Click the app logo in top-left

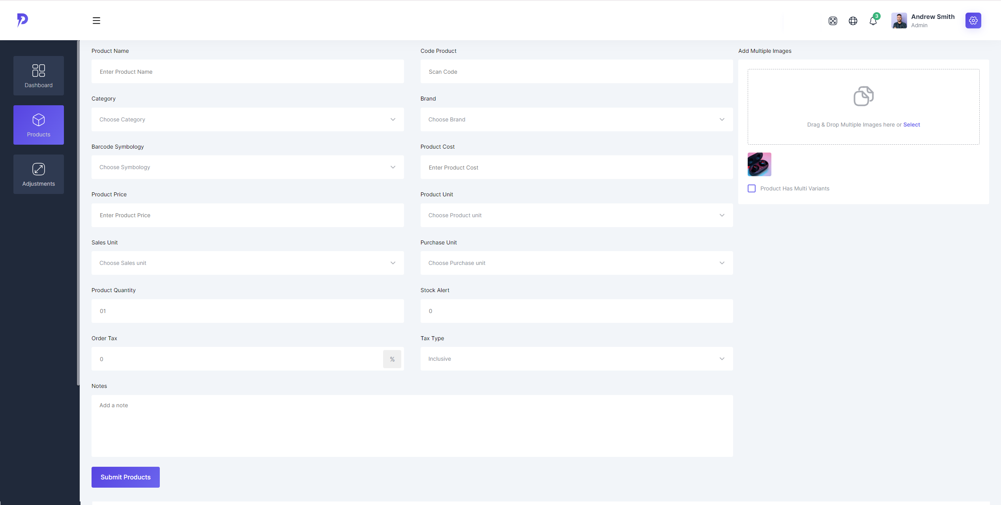pyautogui.click(x=22, y=20)
